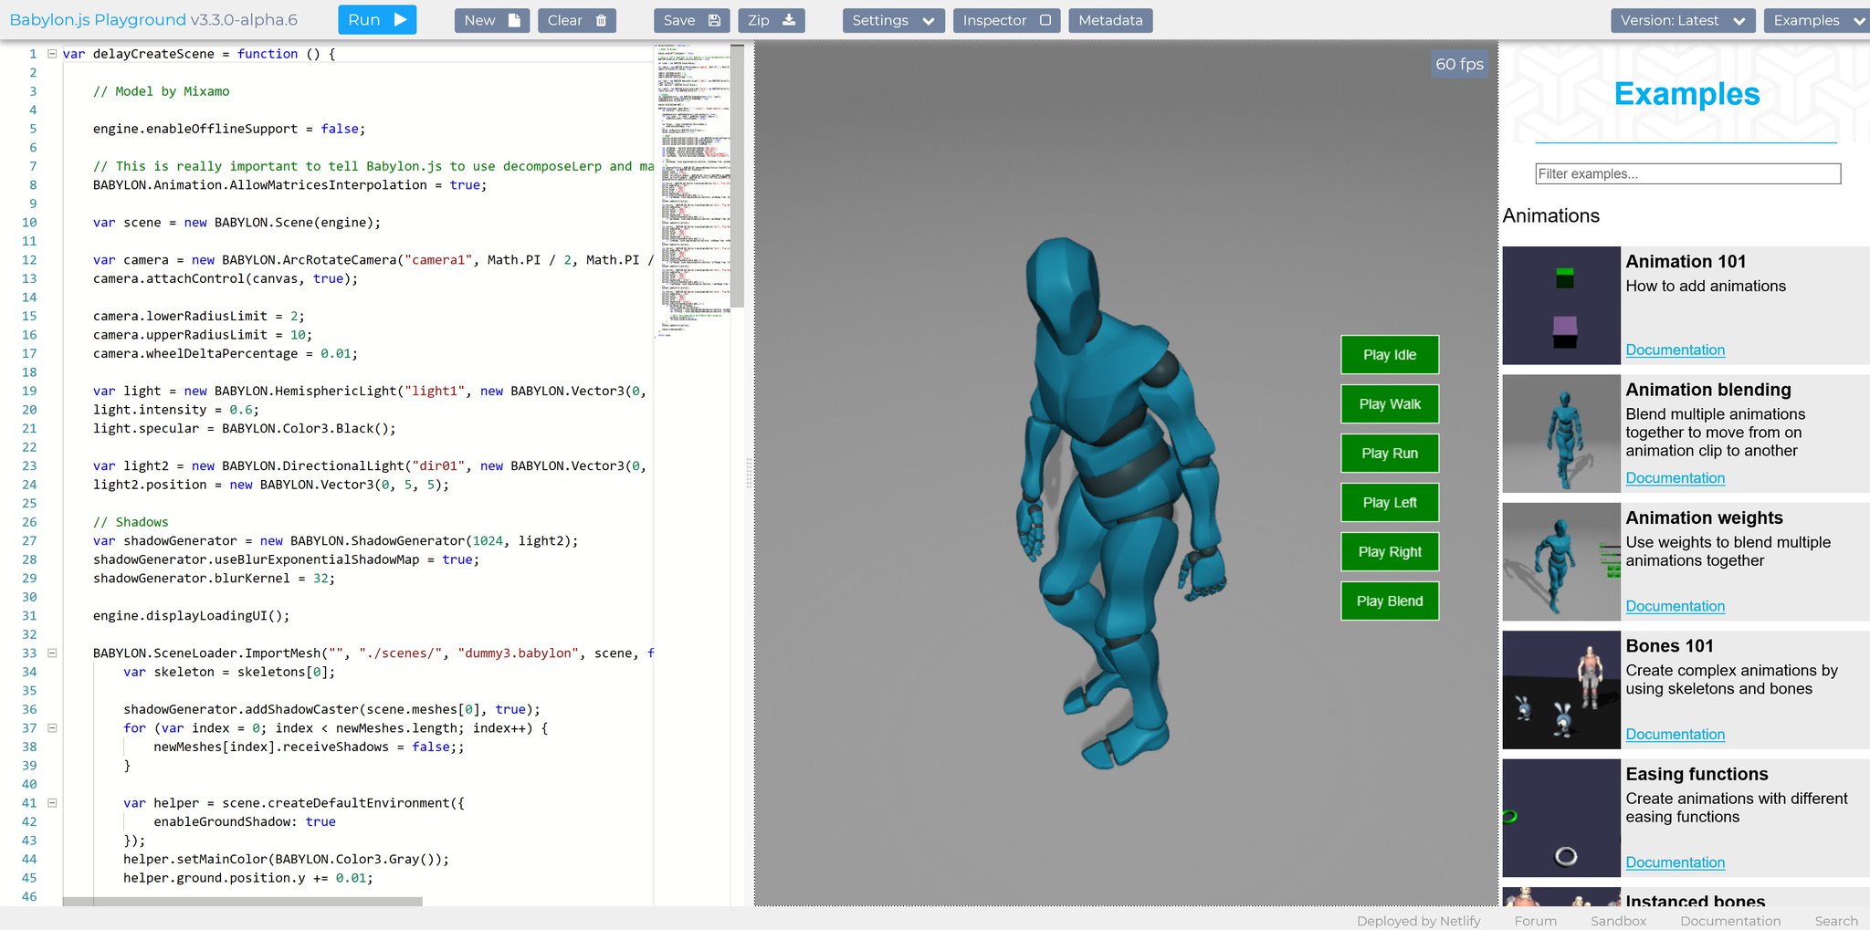Click line number 10 in the gutter

29,223
